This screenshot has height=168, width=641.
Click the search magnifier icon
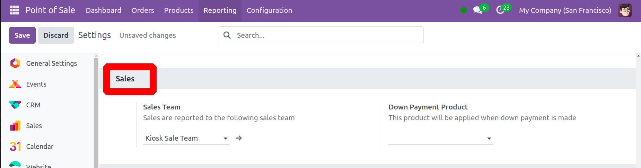click(227, 35)
